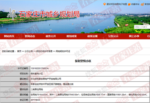Click the 石家庄市城乡规划局 site title
Viewport: 150px width, 103px height.
(x=49, y=14)
